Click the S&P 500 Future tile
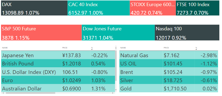 click(x=41, y=33)
